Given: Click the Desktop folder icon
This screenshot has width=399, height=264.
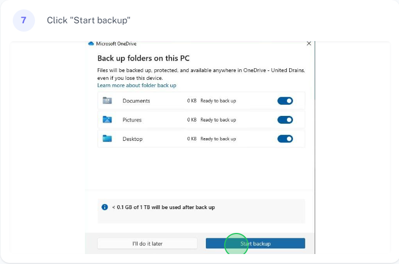Looking at the screenshot, I should (x=107, y=139).
